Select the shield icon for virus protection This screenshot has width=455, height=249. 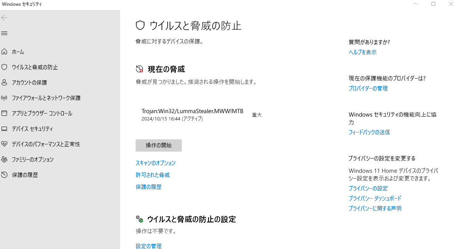(x=5, y=67)
